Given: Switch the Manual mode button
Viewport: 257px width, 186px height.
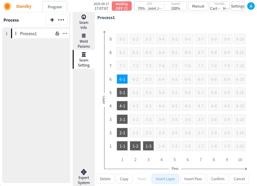Looking at the screenshot, I should pyautogui.click(x=198, y=6).
